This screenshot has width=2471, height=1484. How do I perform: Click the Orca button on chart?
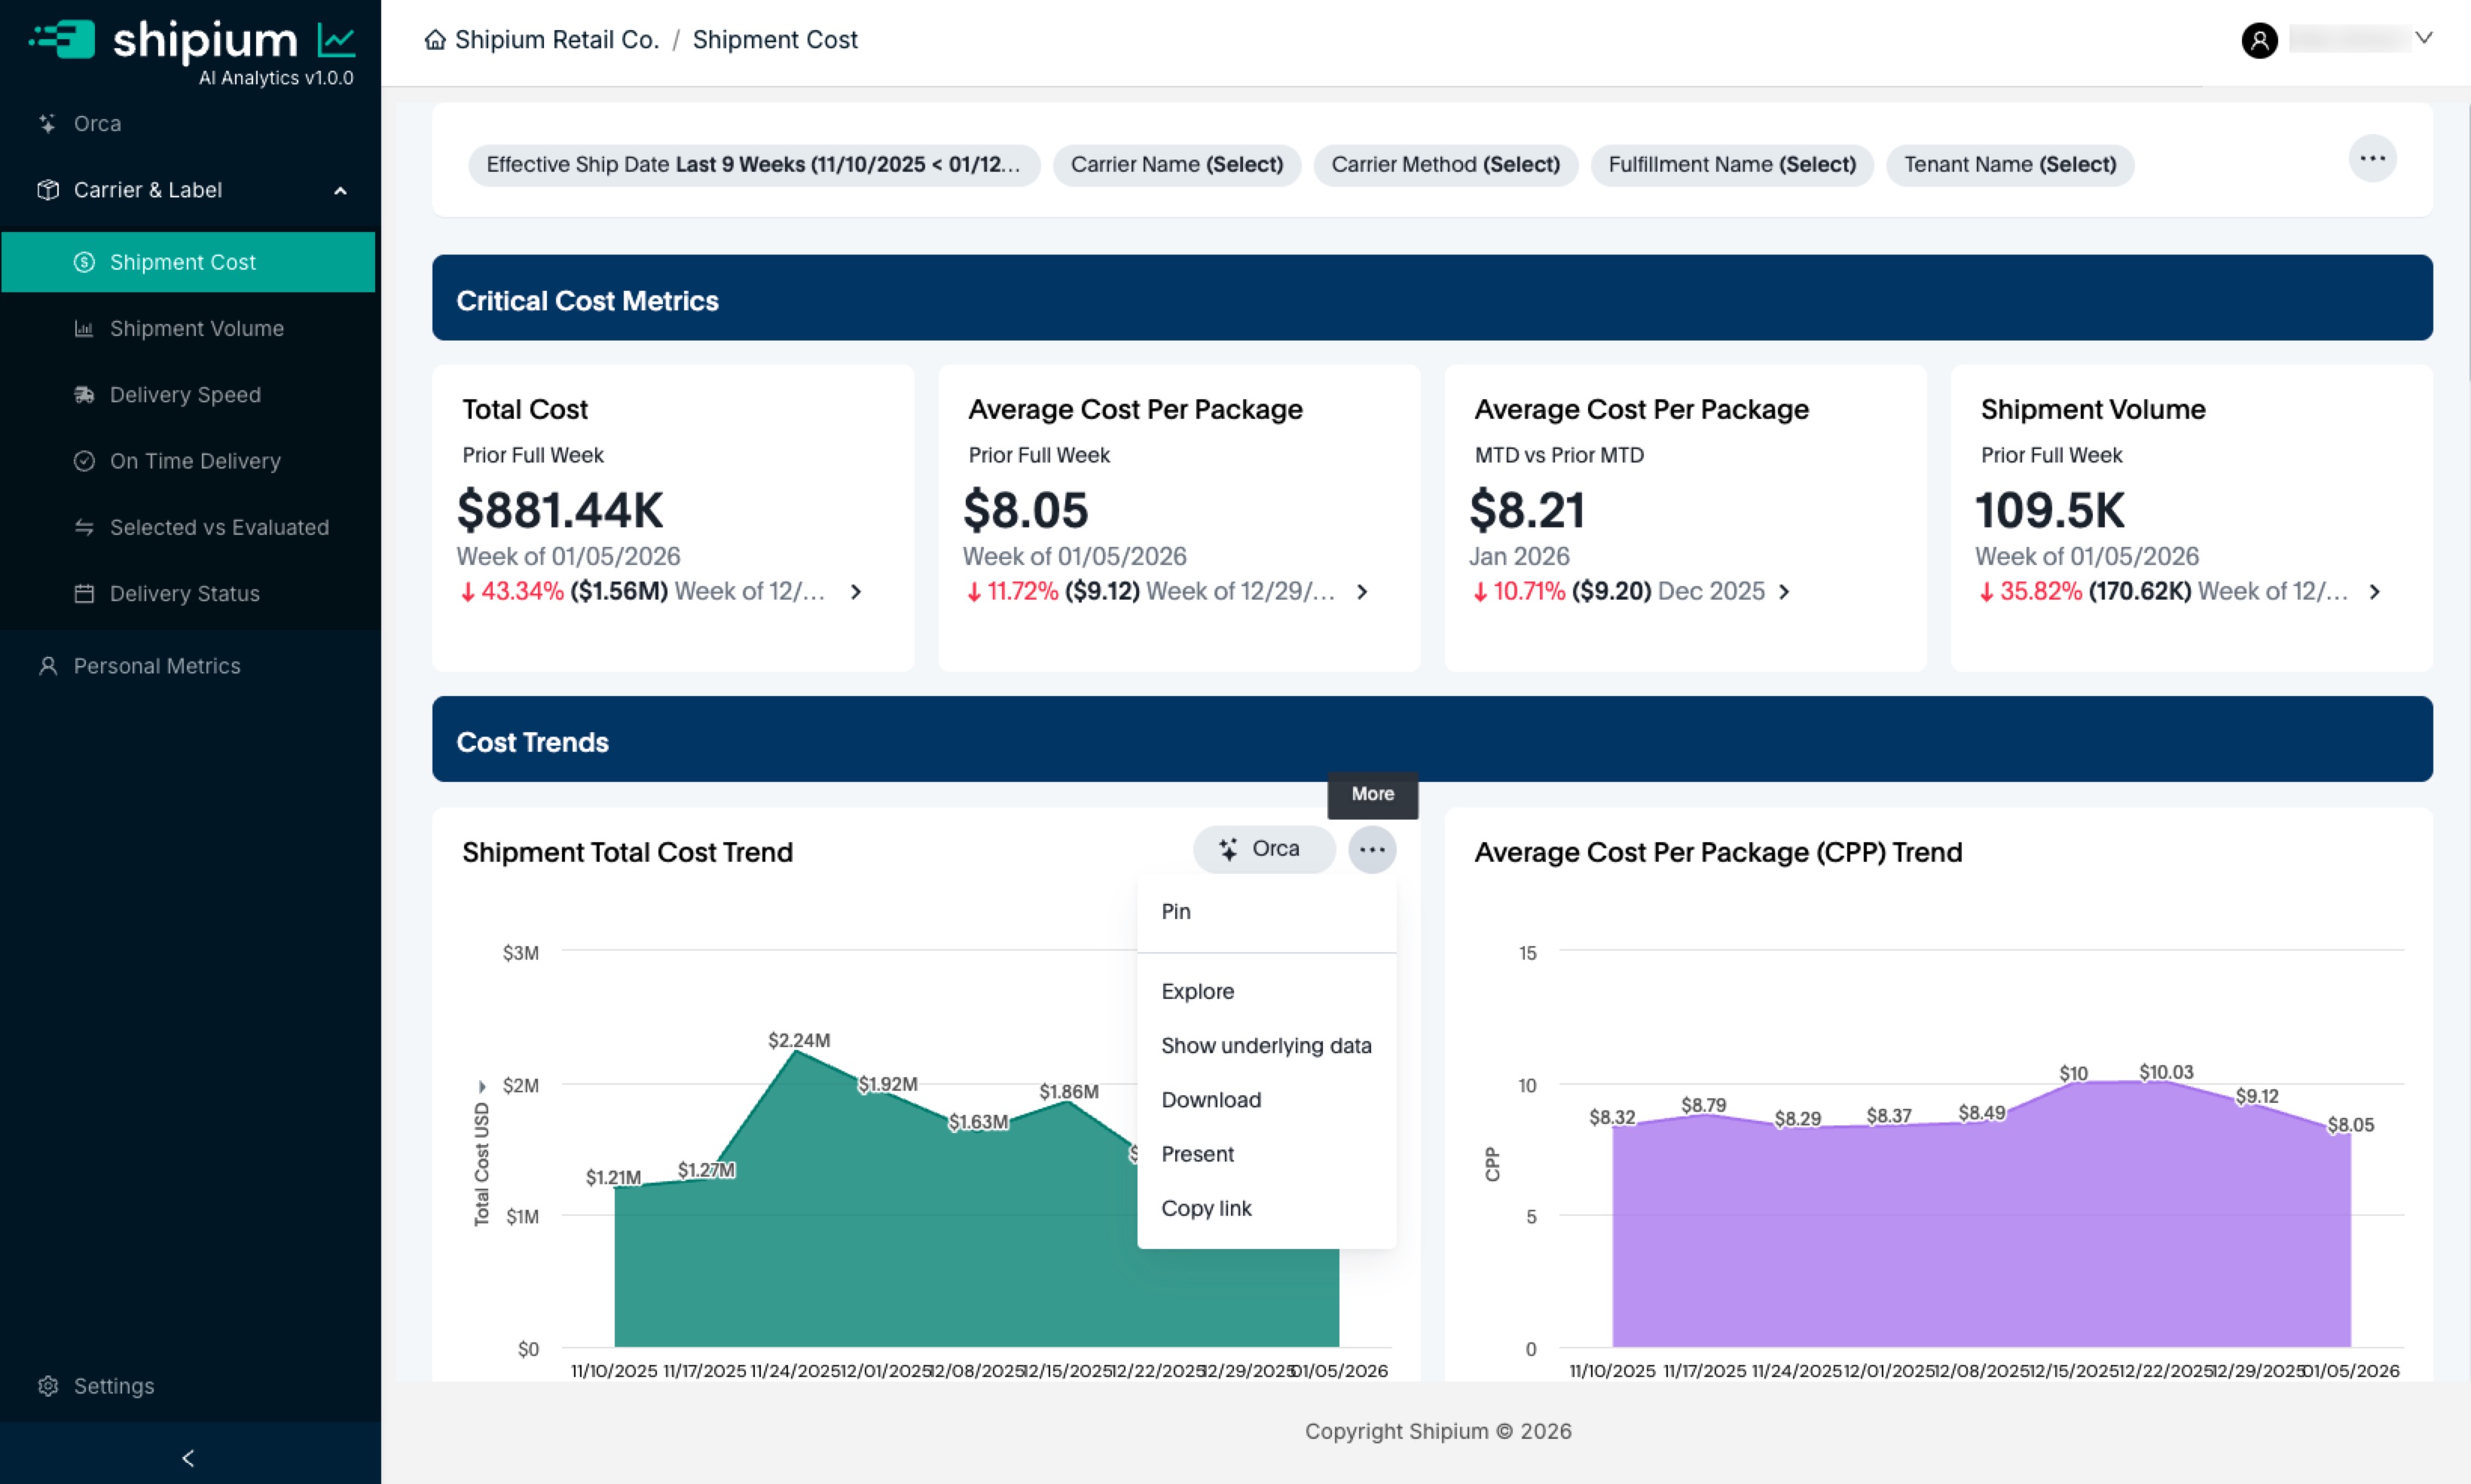point(1263,849)
